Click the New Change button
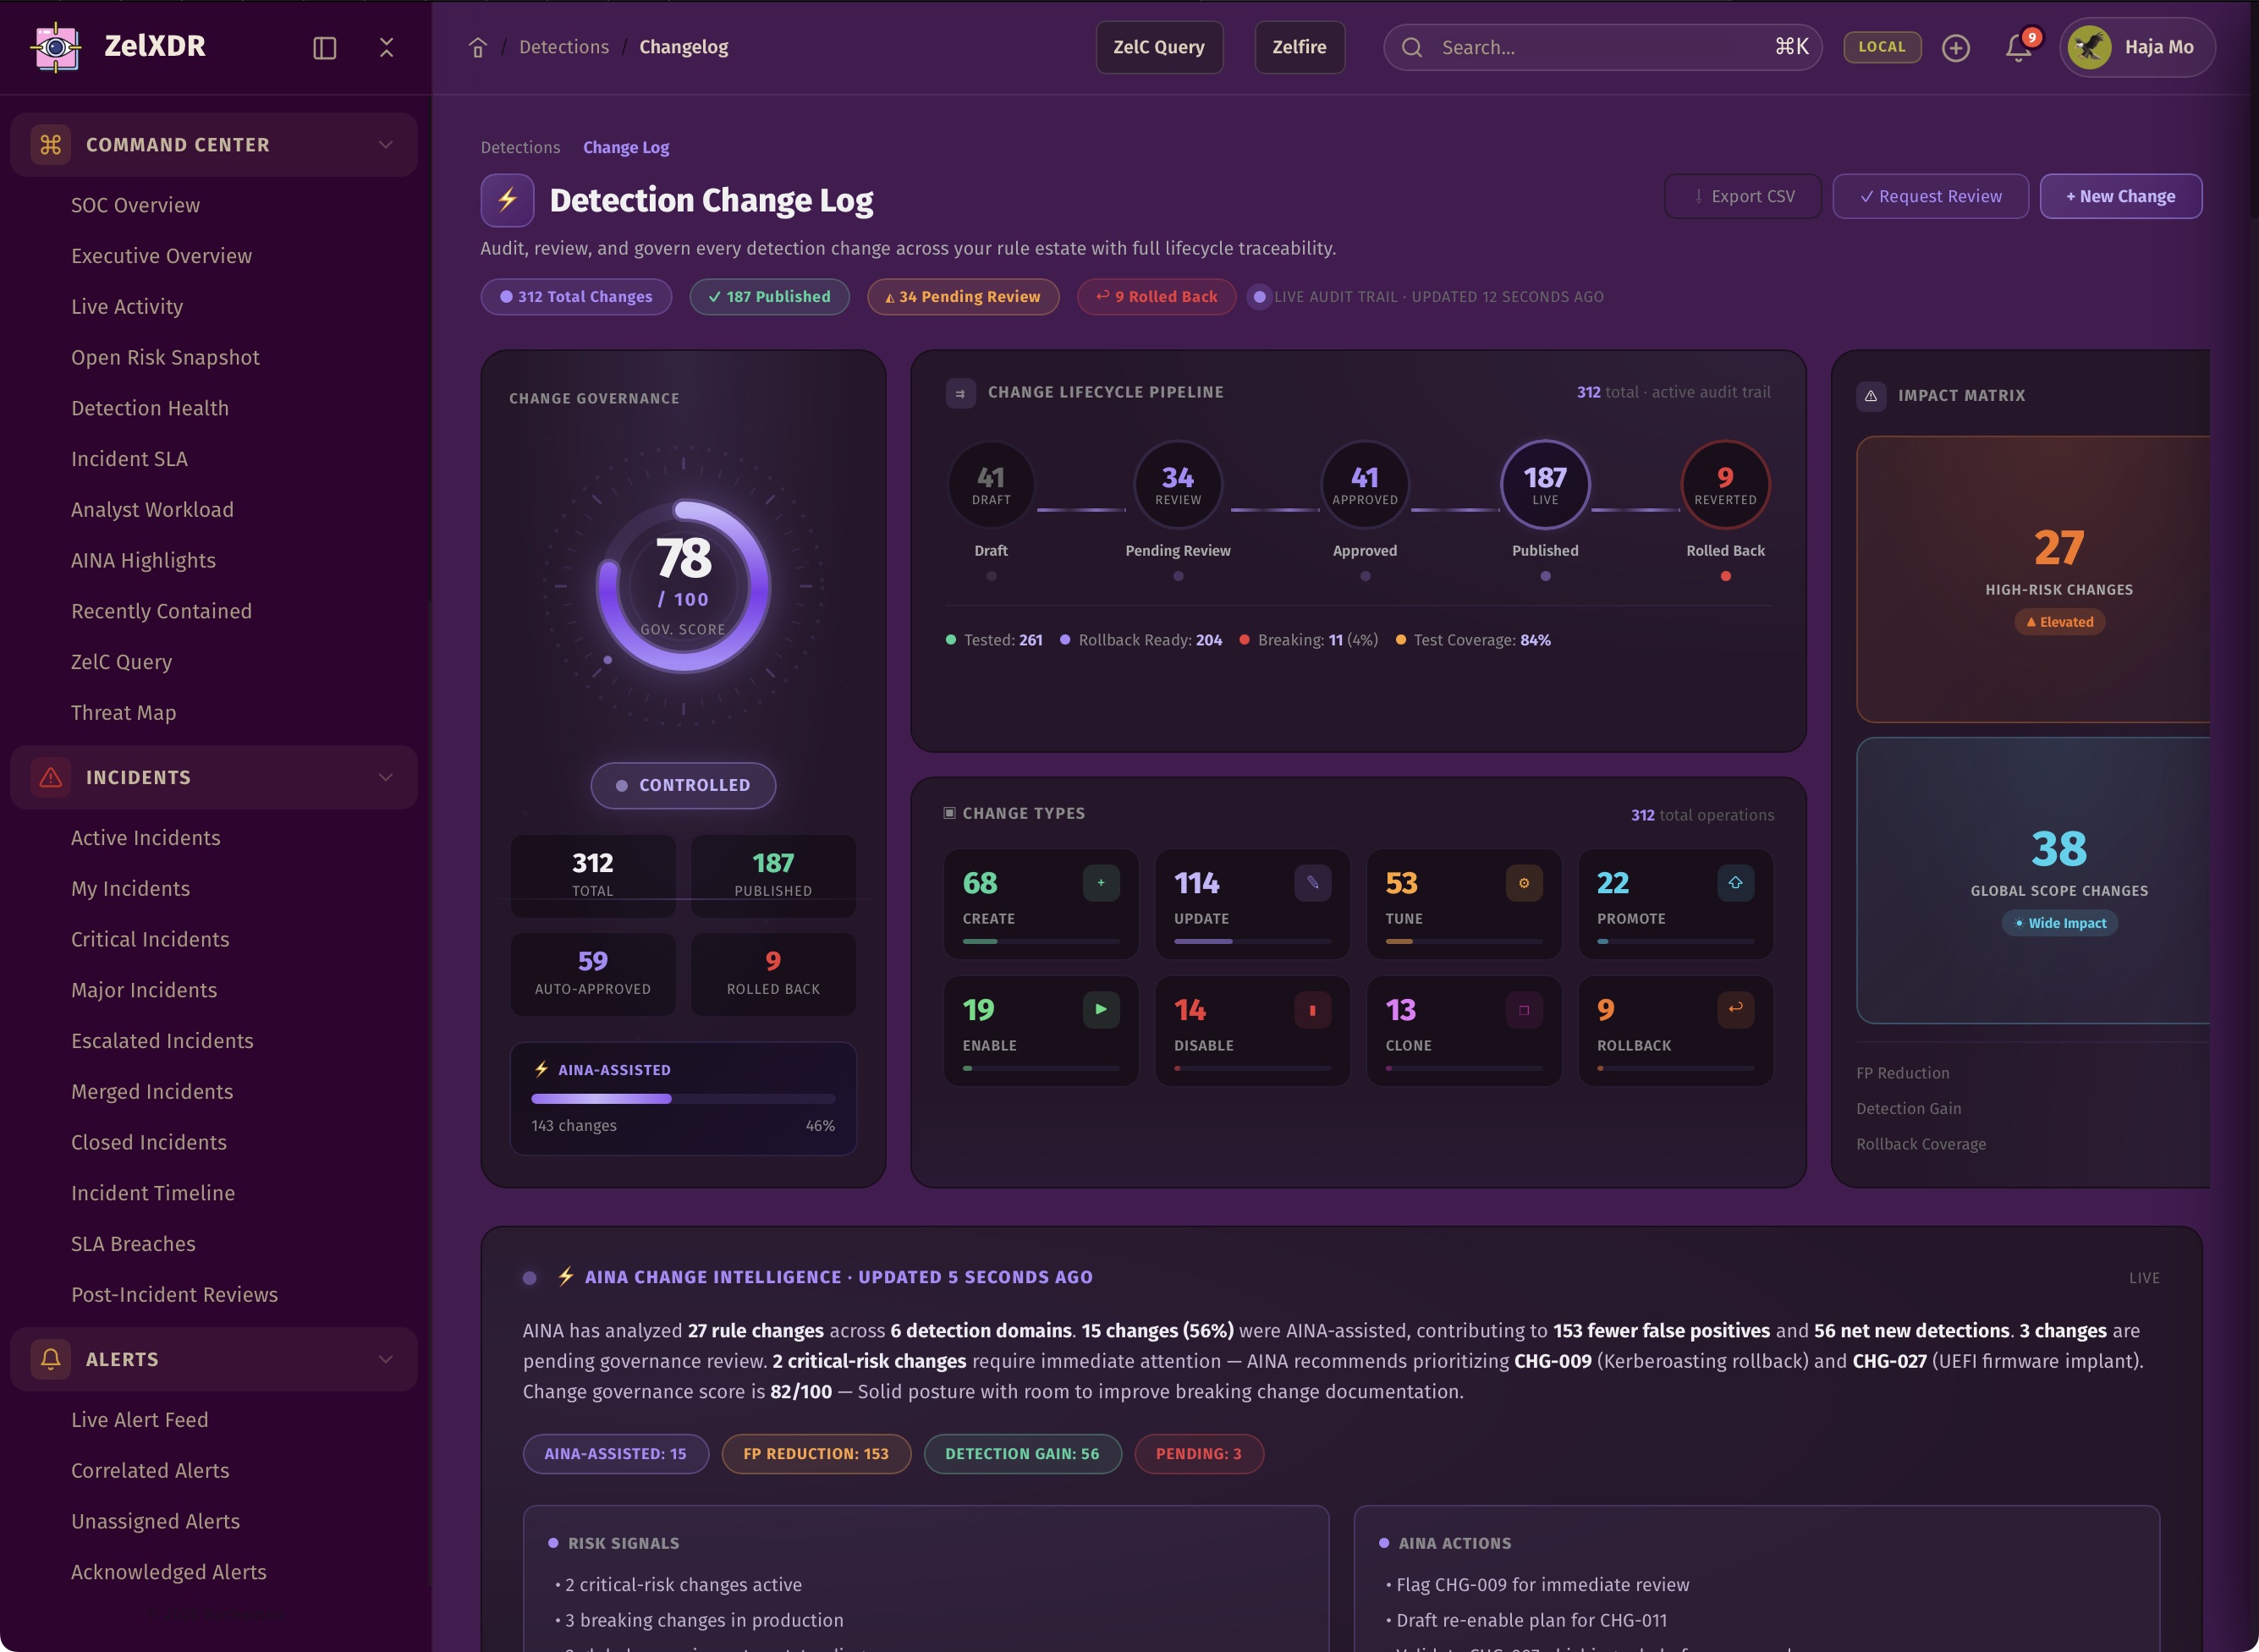Image resolution: width=2259 pixels, height=1652 pixels. (2119, 196)
